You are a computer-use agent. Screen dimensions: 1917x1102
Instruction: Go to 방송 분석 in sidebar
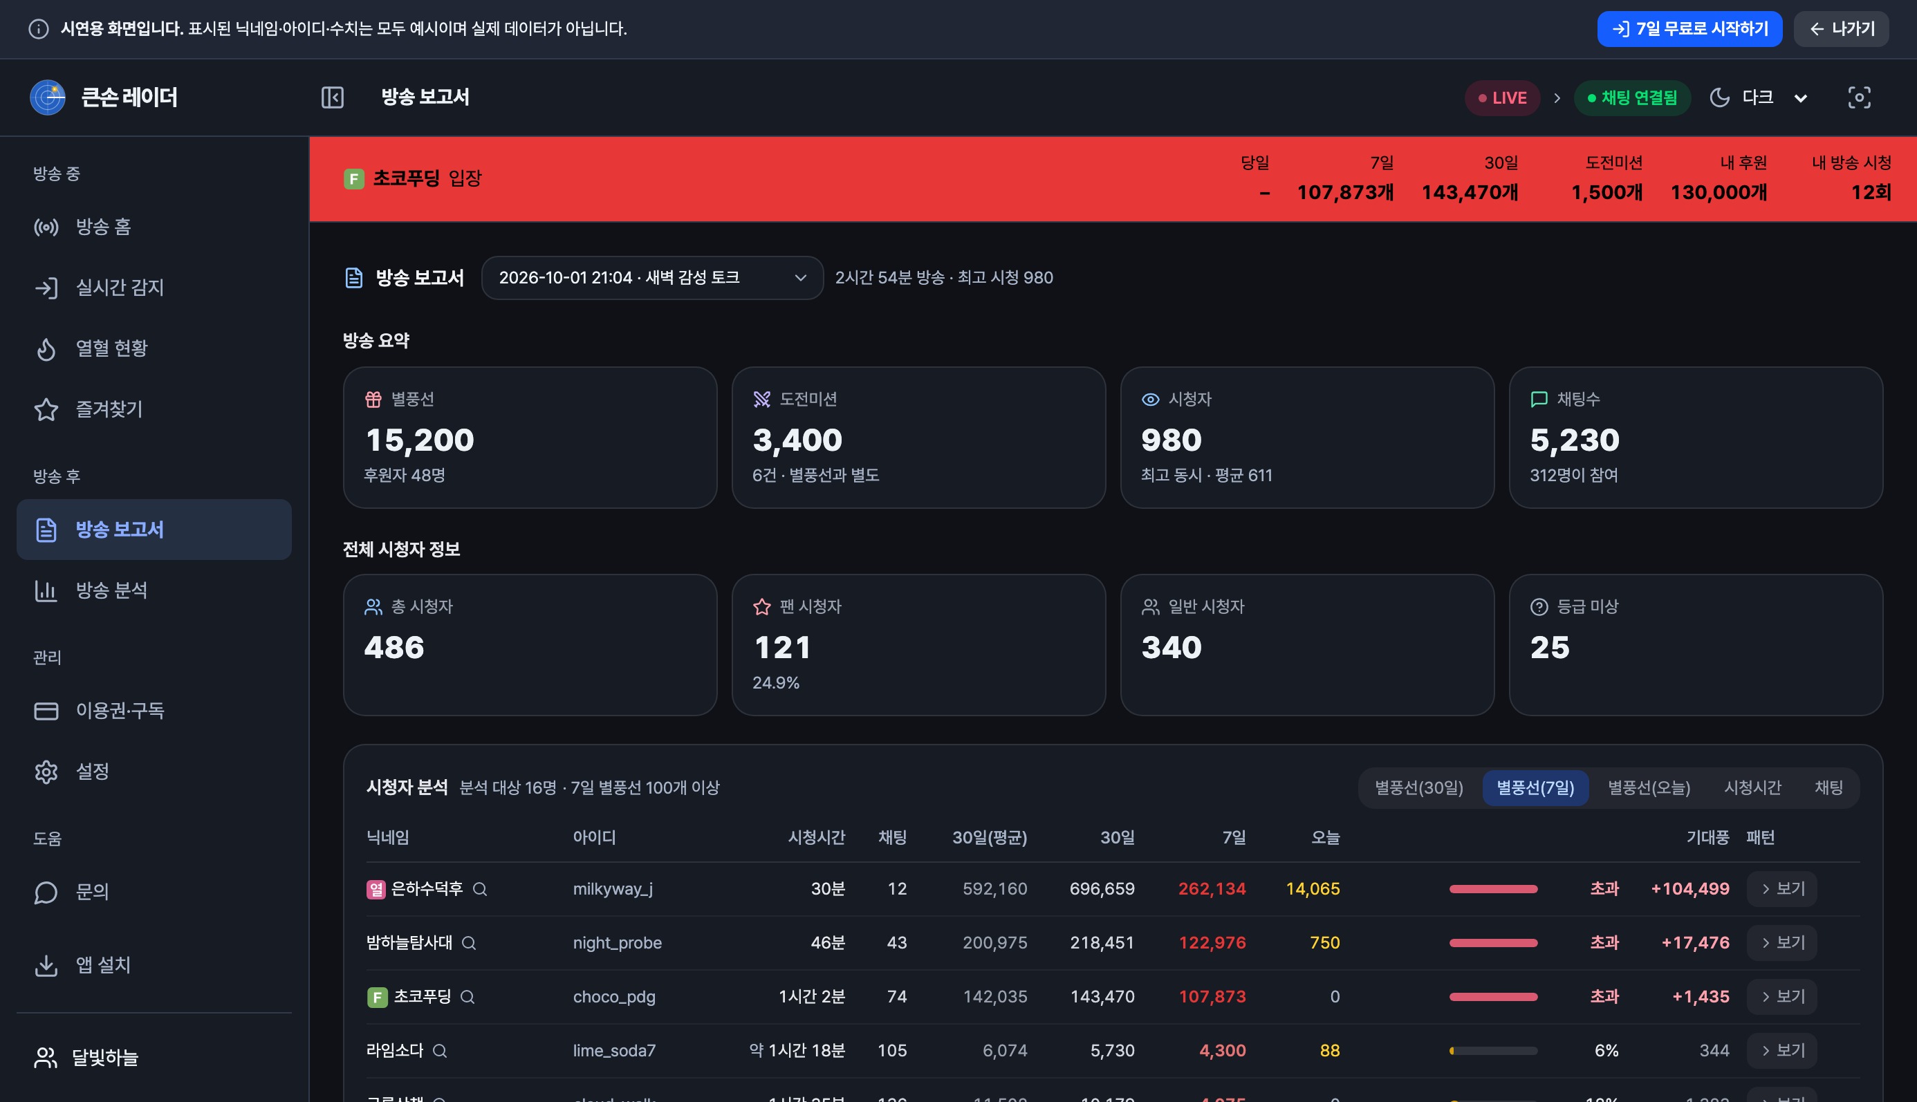coord(154,590)
